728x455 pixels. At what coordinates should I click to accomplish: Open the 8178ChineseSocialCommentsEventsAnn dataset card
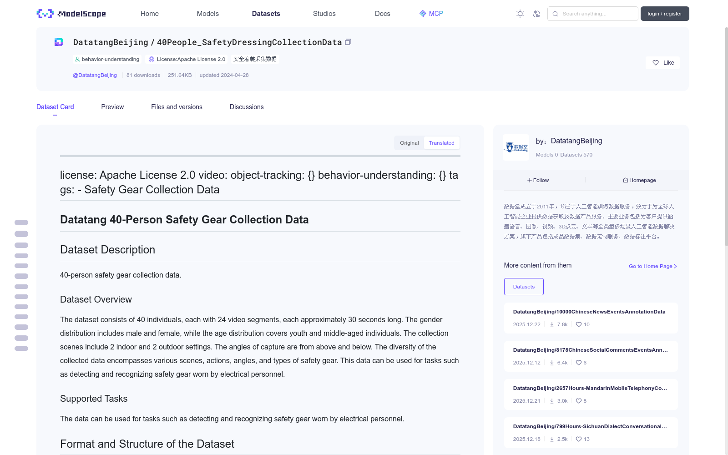591,356
